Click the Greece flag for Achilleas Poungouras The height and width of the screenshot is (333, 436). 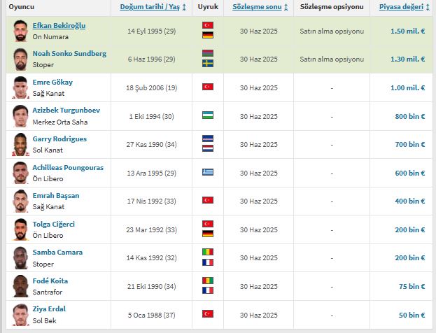pos(208,172)
